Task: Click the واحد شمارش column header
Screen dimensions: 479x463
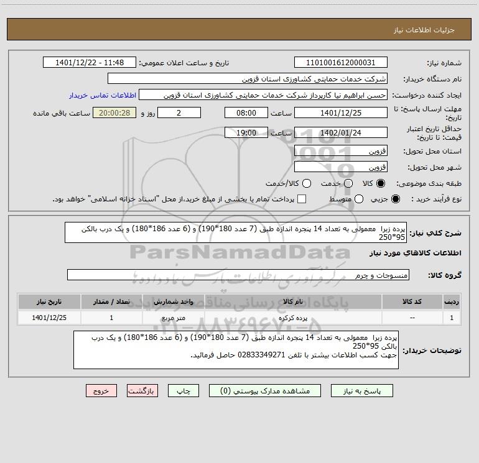Action: tap(173, 301)
